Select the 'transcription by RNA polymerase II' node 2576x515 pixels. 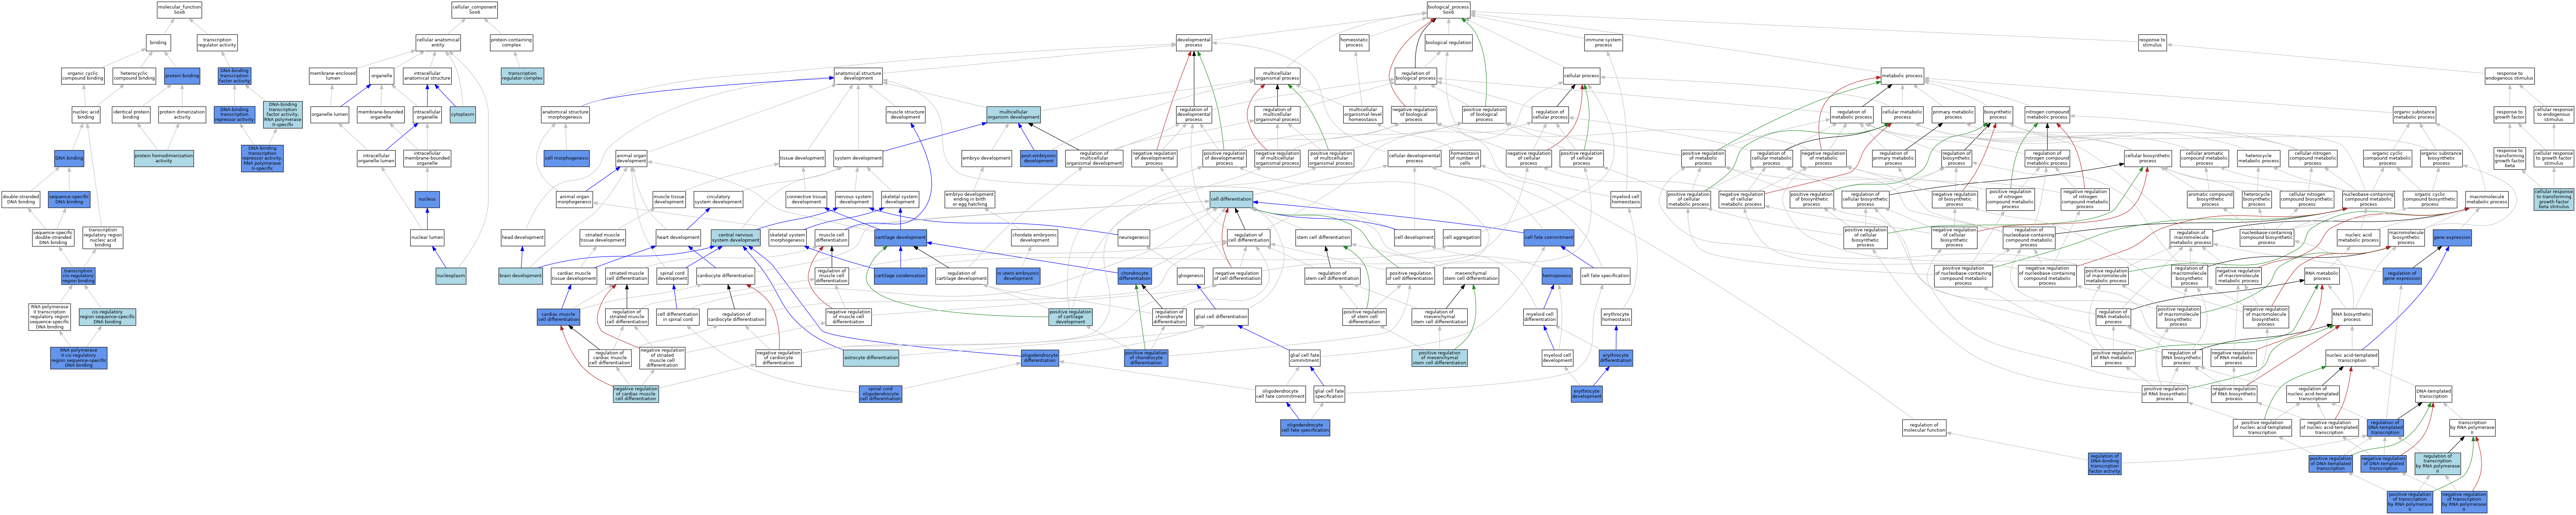coord(2472,428)
